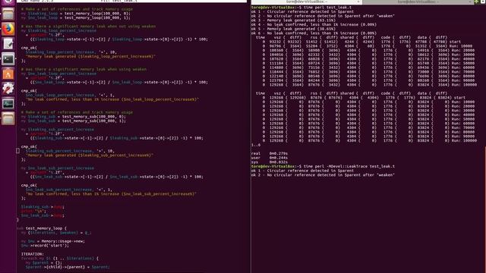This screenshot has height=273, width=486.
Task: Click the 'user 0m0.244s' timing line
Action: (x=270, y=158)
